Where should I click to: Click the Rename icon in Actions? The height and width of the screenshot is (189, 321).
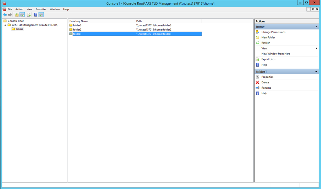click(x=258, y=88)
